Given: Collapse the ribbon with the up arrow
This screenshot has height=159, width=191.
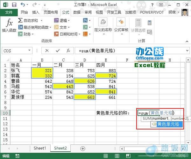Looking at the screenshot, I should point(187,41).
